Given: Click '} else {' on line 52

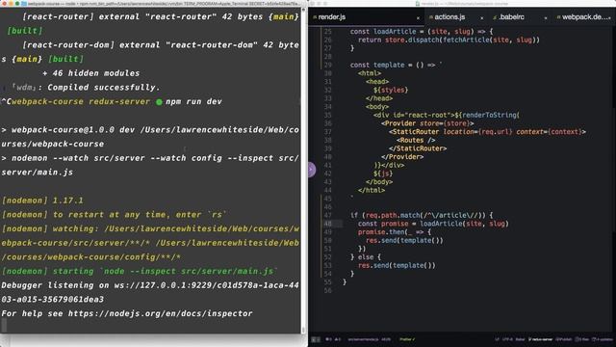Looking at the screenshot, I should (x=366, y=257).
